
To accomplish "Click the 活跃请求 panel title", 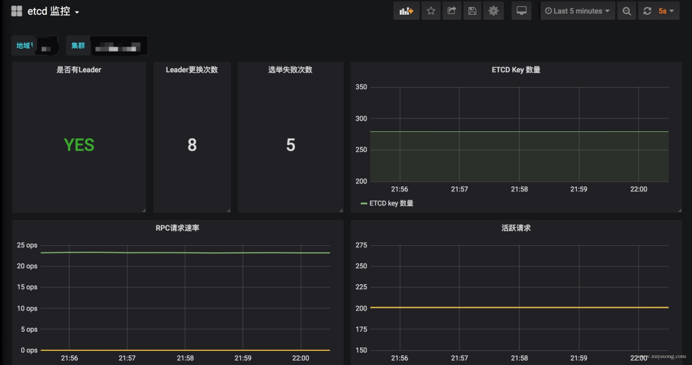I will point(516,228).
